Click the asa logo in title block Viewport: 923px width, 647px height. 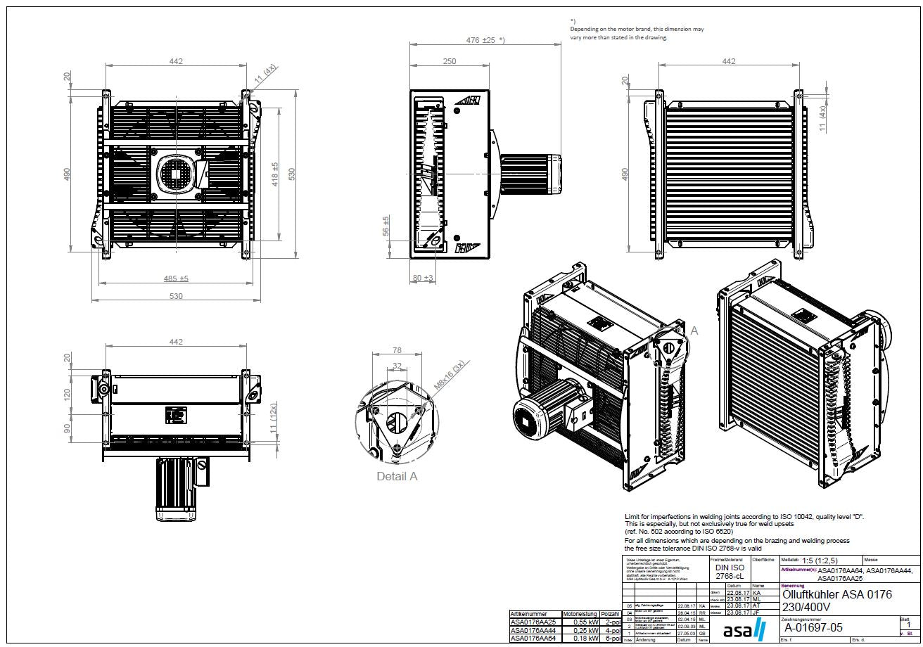click(745, 629)
